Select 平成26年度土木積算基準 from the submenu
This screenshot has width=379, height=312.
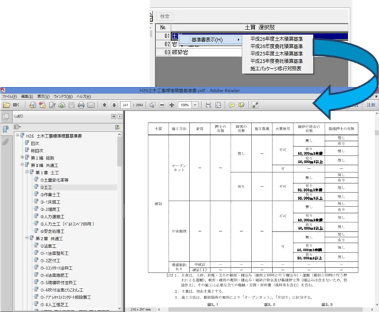point(276,39)
